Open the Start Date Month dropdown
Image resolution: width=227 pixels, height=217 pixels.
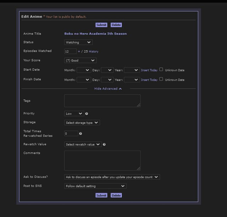coord(84,70)
